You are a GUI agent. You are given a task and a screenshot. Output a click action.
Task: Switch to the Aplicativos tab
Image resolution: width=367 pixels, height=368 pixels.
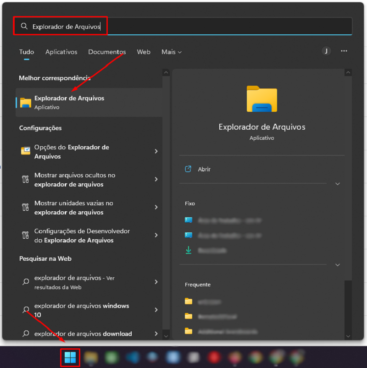(x=61, y=52)
